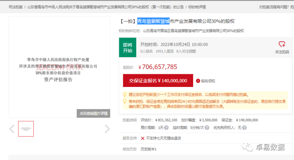This screenshot has width=294, height=160.
Task: Click 点击查看图片详情 overlay button
Action: pyautogui.click(x=93, y=113)
